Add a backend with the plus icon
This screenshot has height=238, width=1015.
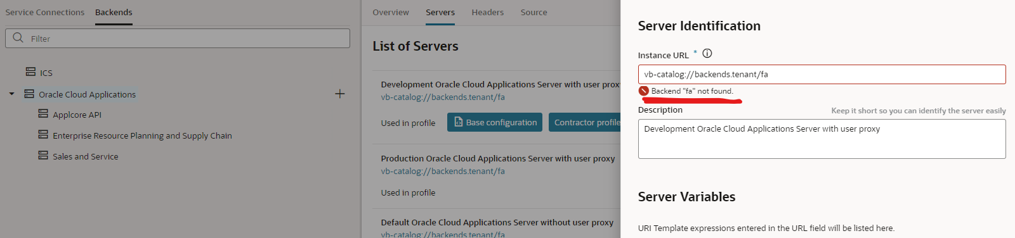(x=340, y=94)
